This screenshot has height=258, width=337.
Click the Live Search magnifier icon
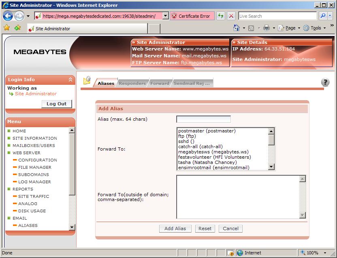coord(323,16)
